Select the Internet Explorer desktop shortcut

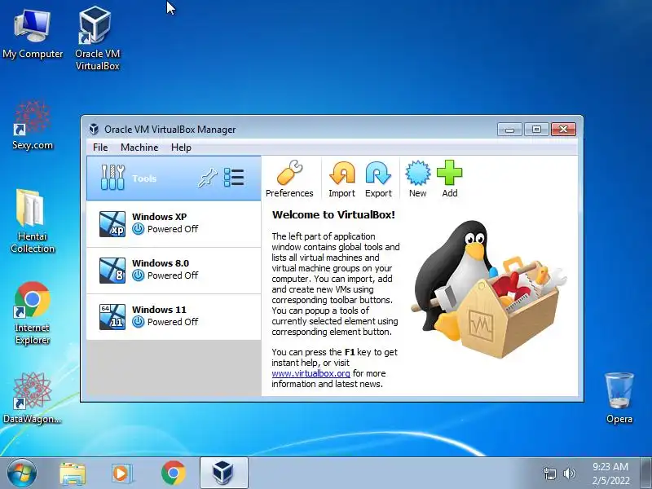pos(33,313)
